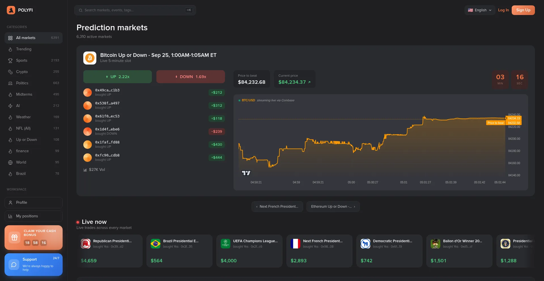Open My positions
This screenshot has width=544, height=281.
click(x=33, y=216)
